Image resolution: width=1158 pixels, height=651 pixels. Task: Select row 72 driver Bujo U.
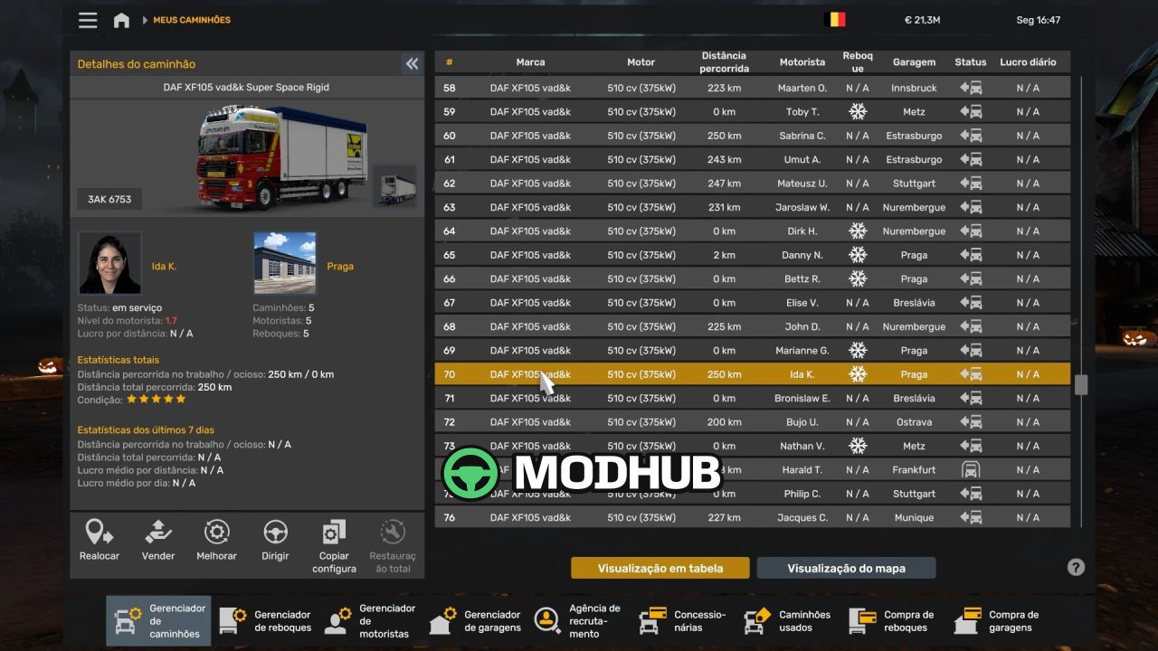pos(752,422)
